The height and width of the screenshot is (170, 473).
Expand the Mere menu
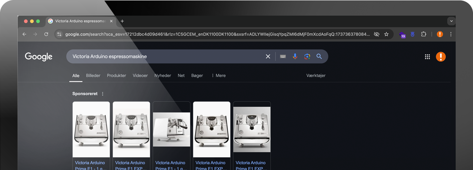(x=218, y=75)
